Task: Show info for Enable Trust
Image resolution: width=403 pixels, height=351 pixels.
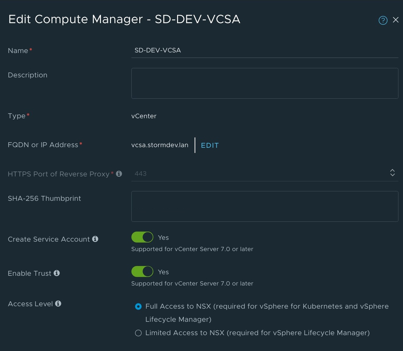Action: 57,273
